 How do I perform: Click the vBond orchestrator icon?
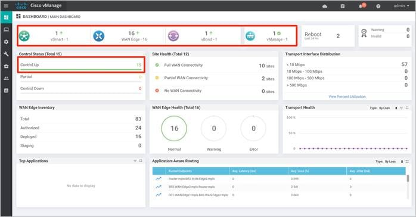pyautogui.click(x=173, y=36)
